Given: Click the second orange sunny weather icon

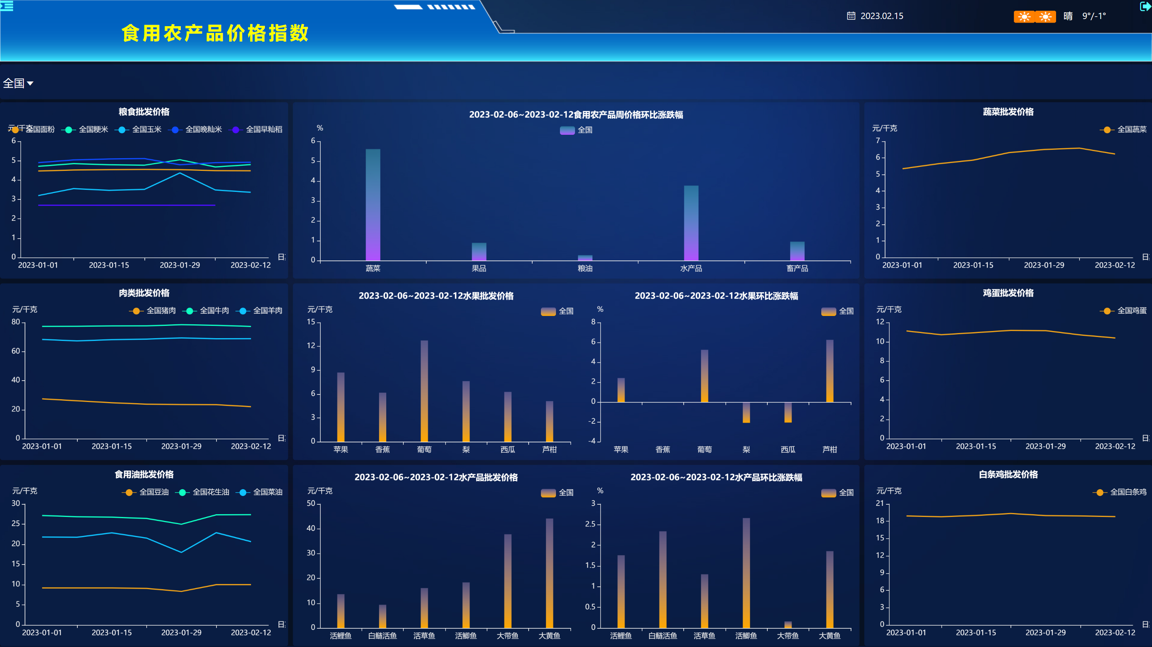Looking at the screenshot, I should coord(1046,17).
